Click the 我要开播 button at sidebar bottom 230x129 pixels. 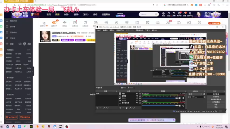25,117
